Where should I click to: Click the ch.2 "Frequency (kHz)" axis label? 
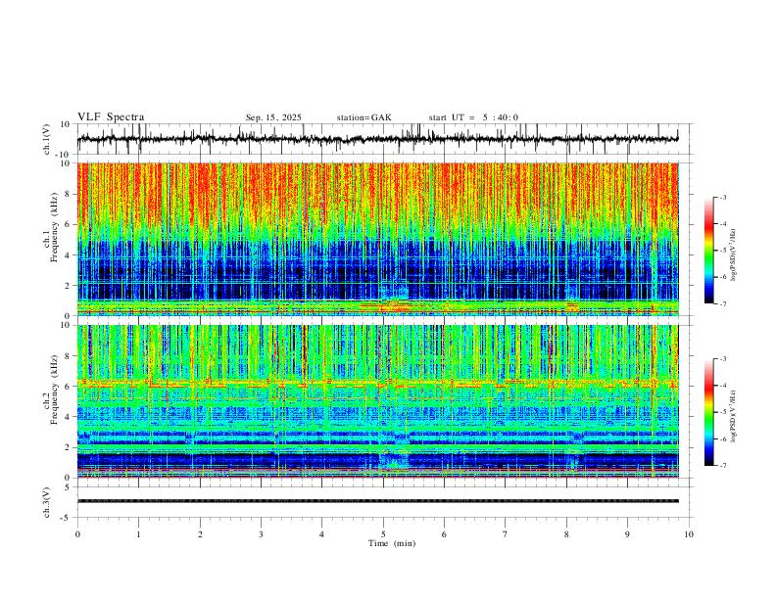click(55, 389)
